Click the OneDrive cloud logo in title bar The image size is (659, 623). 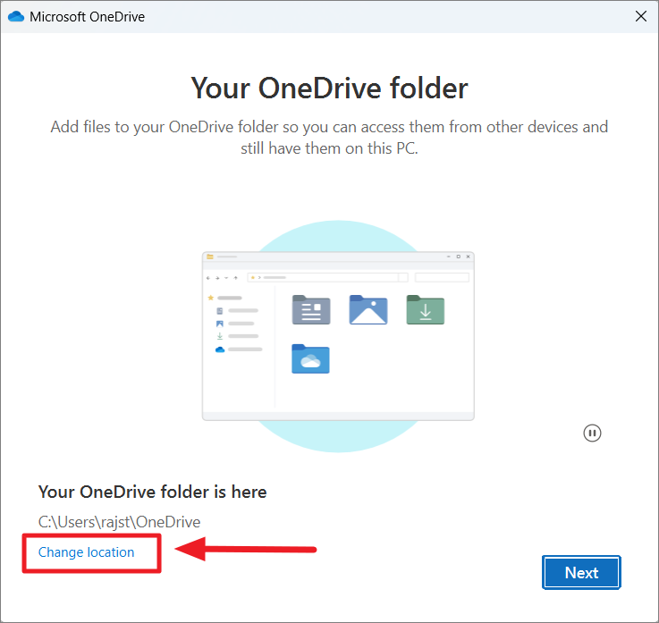pos(16,16)
